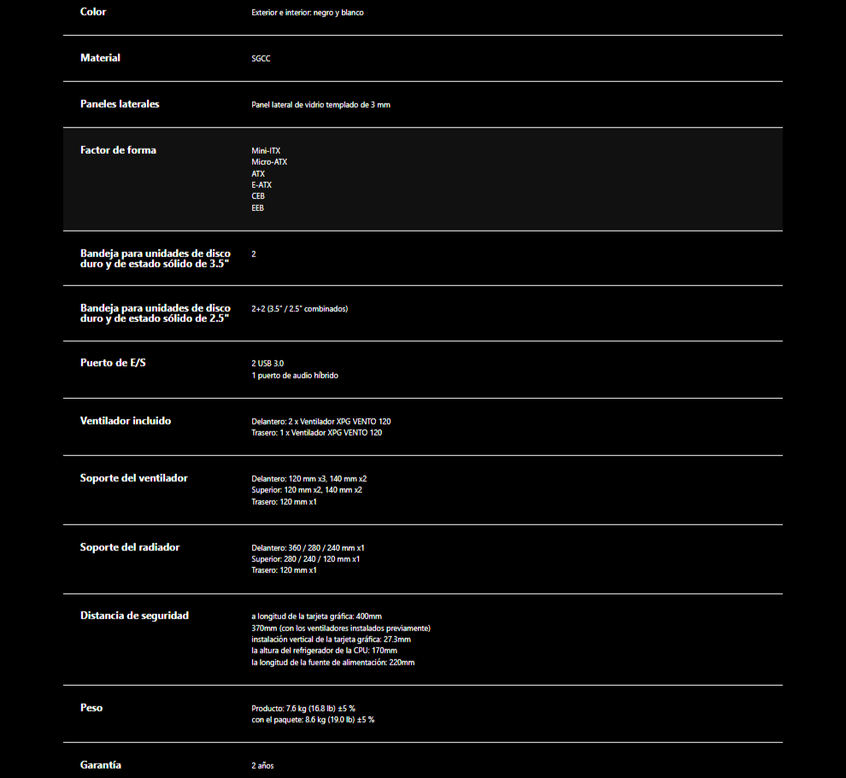Click the Distancia de seguridad label
Viewport: 846px width, 778px height.
pos(134,616)
